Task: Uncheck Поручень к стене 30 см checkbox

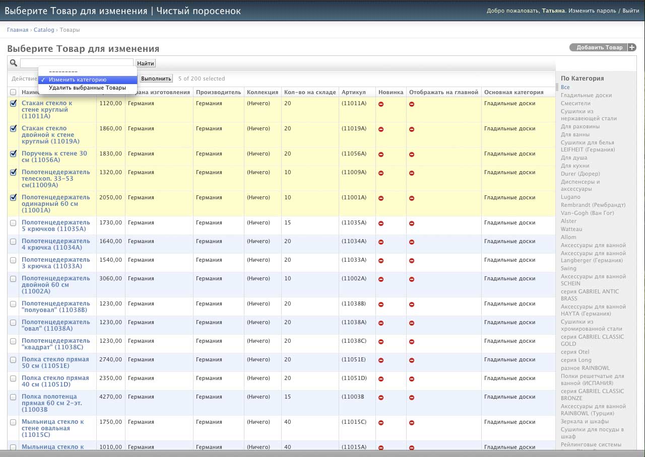Action: coord(13,154)
